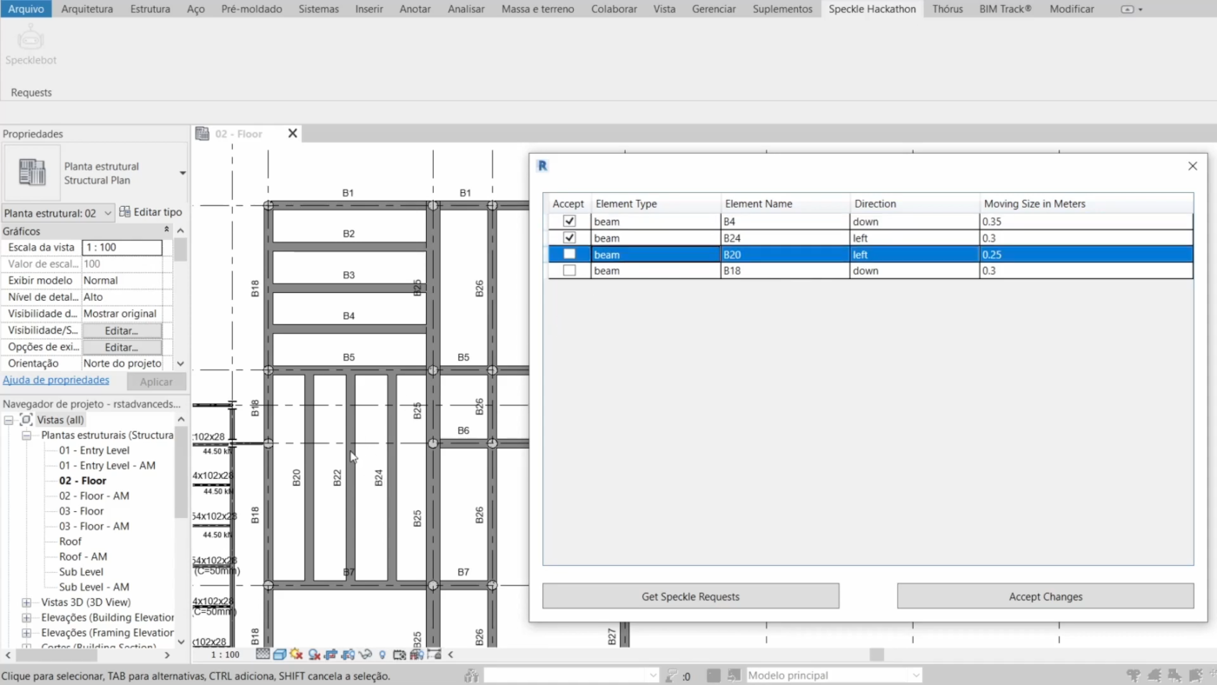
Task: Collapse Plantas estruturais tree node
Action: [x=26, y=436]
